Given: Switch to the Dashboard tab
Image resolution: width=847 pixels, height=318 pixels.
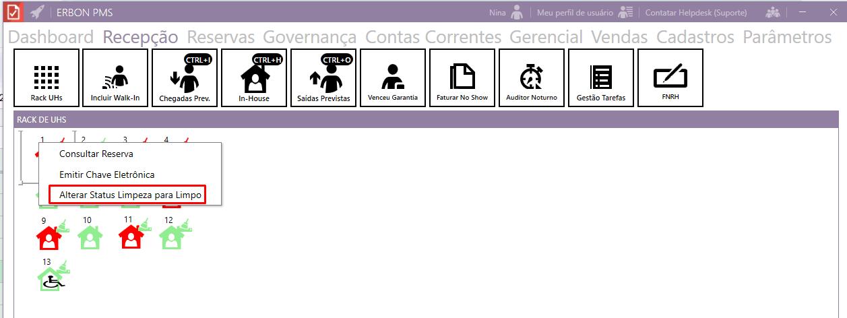Looking at the screenshot, I should coord(51,37).
